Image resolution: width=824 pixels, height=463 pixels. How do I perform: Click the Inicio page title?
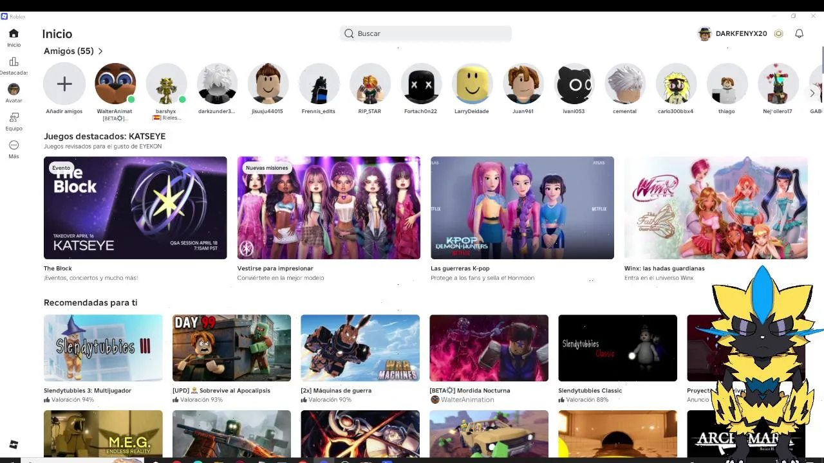57,33
